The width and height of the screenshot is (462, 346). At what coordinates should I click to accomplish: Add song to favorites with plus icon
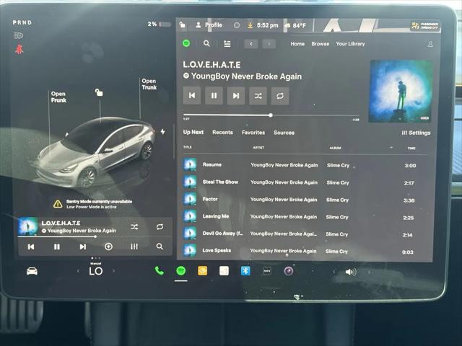tap(108, 247)
